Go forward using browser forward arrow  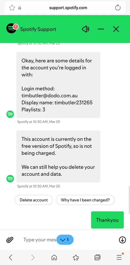(33, 257)
